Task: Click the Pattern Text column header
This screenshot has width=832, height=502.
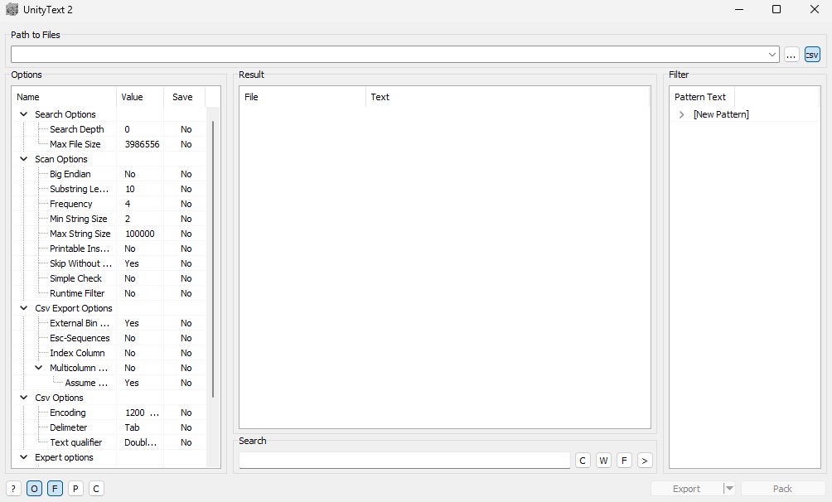Action: coord(701,97)
